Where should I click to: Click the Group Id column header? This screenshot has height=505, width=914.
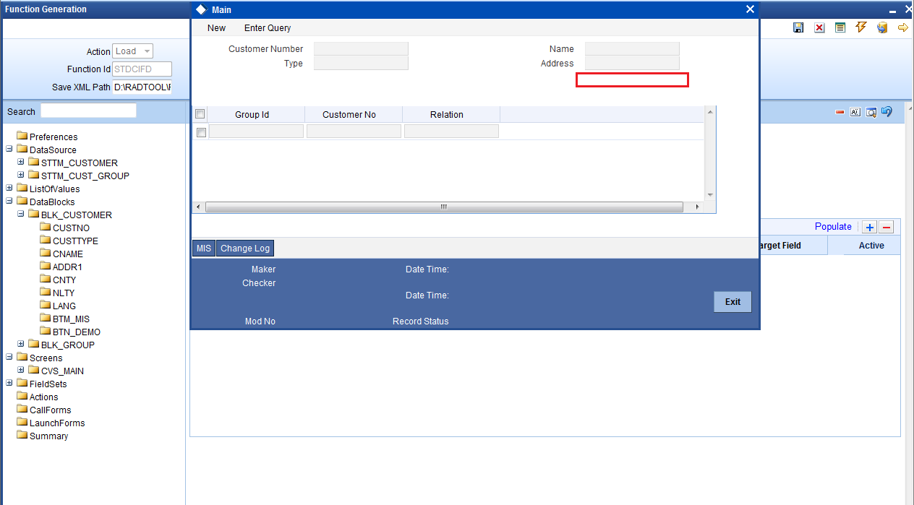(252, 114)
